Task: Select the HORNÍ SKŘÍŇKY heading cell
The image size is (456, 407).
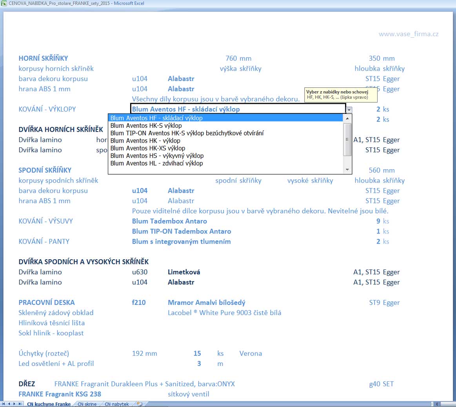Action: tap(44, 58)
